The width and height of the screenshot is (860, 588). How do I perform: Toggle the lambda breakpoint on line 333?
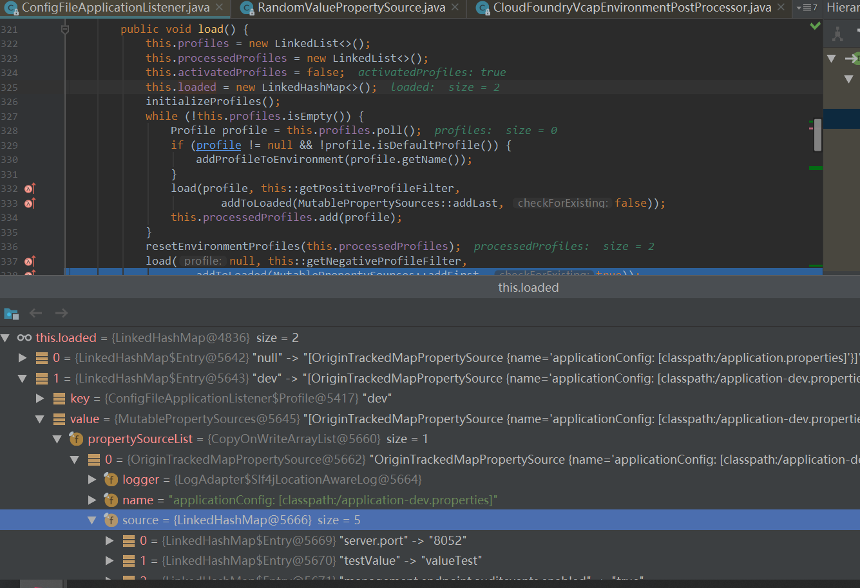tap(30, 204)
